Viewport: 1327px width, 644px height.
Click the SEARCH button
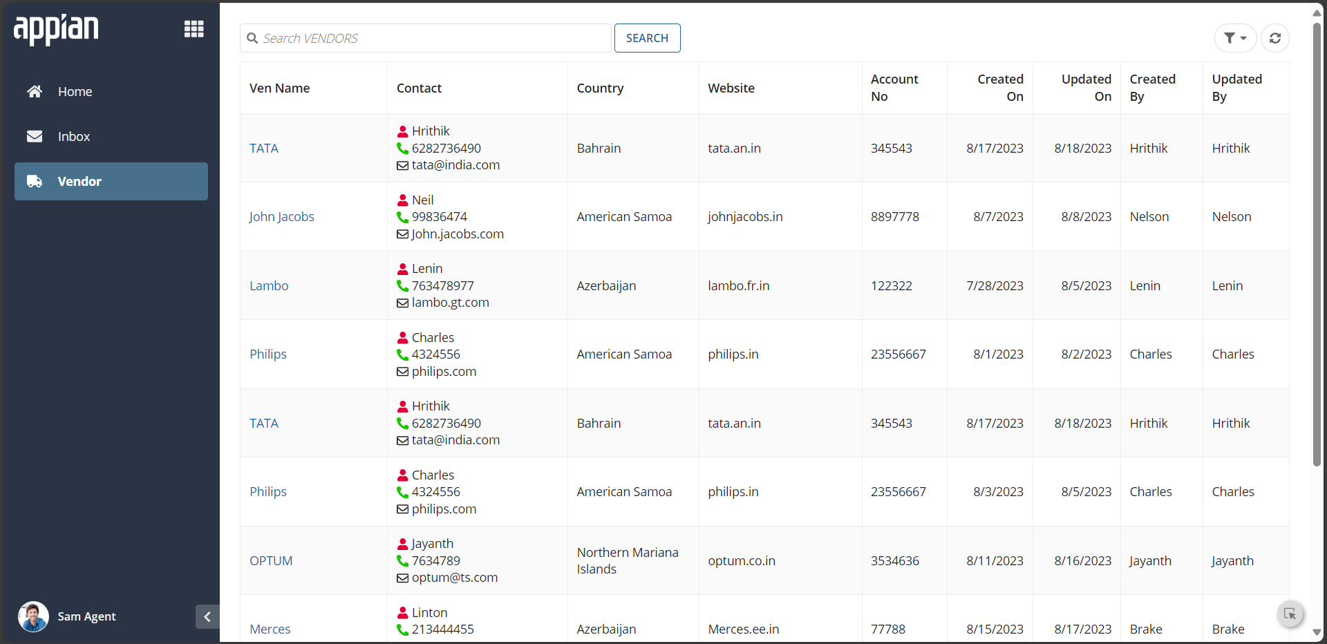(x=647, y=38)
